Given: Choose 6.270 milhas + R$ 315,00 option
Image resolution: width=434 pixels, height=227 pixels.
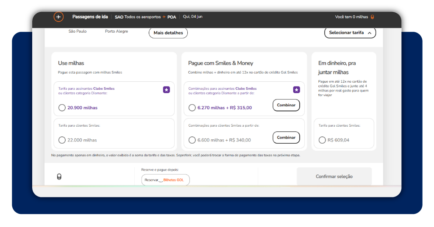Looking at the screenshot, I should [x=192, y=108].
